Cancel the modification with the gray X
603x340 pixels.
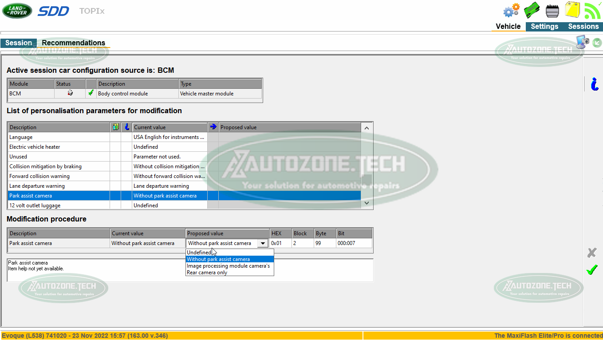click(591, 253)
